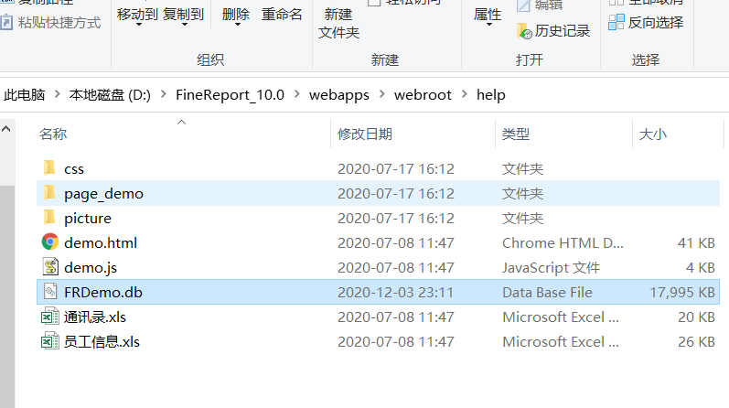Click 文件夹 type of css folder
The image size is (729, 408).
[x=522, y=169]
